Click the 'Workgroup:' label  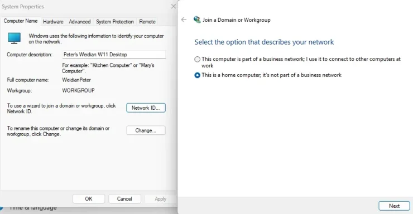point(20,90)
